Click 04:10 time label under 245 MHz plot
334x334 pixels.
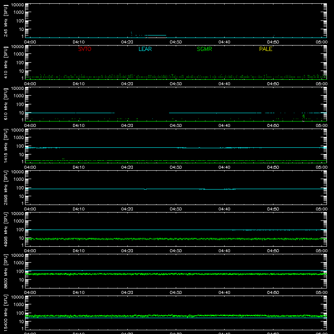[78, 42]
